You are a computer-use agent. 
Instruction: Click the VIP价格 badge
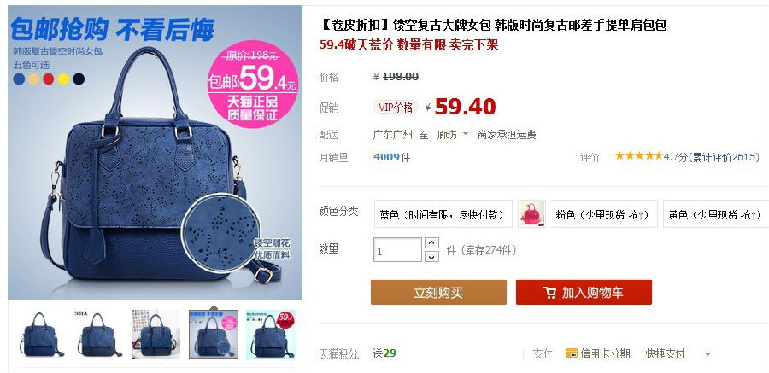[396, 108]
